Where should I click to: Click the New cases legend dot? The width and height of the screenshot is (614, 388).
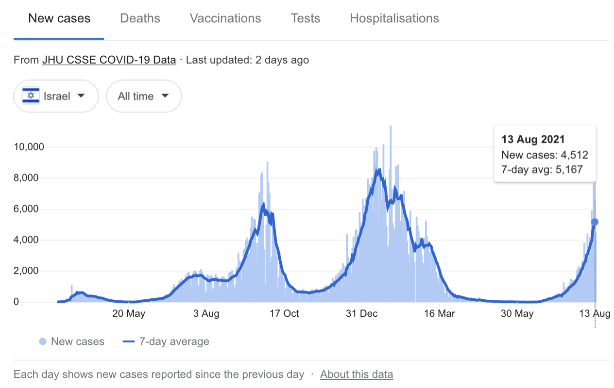click(43, 341)
